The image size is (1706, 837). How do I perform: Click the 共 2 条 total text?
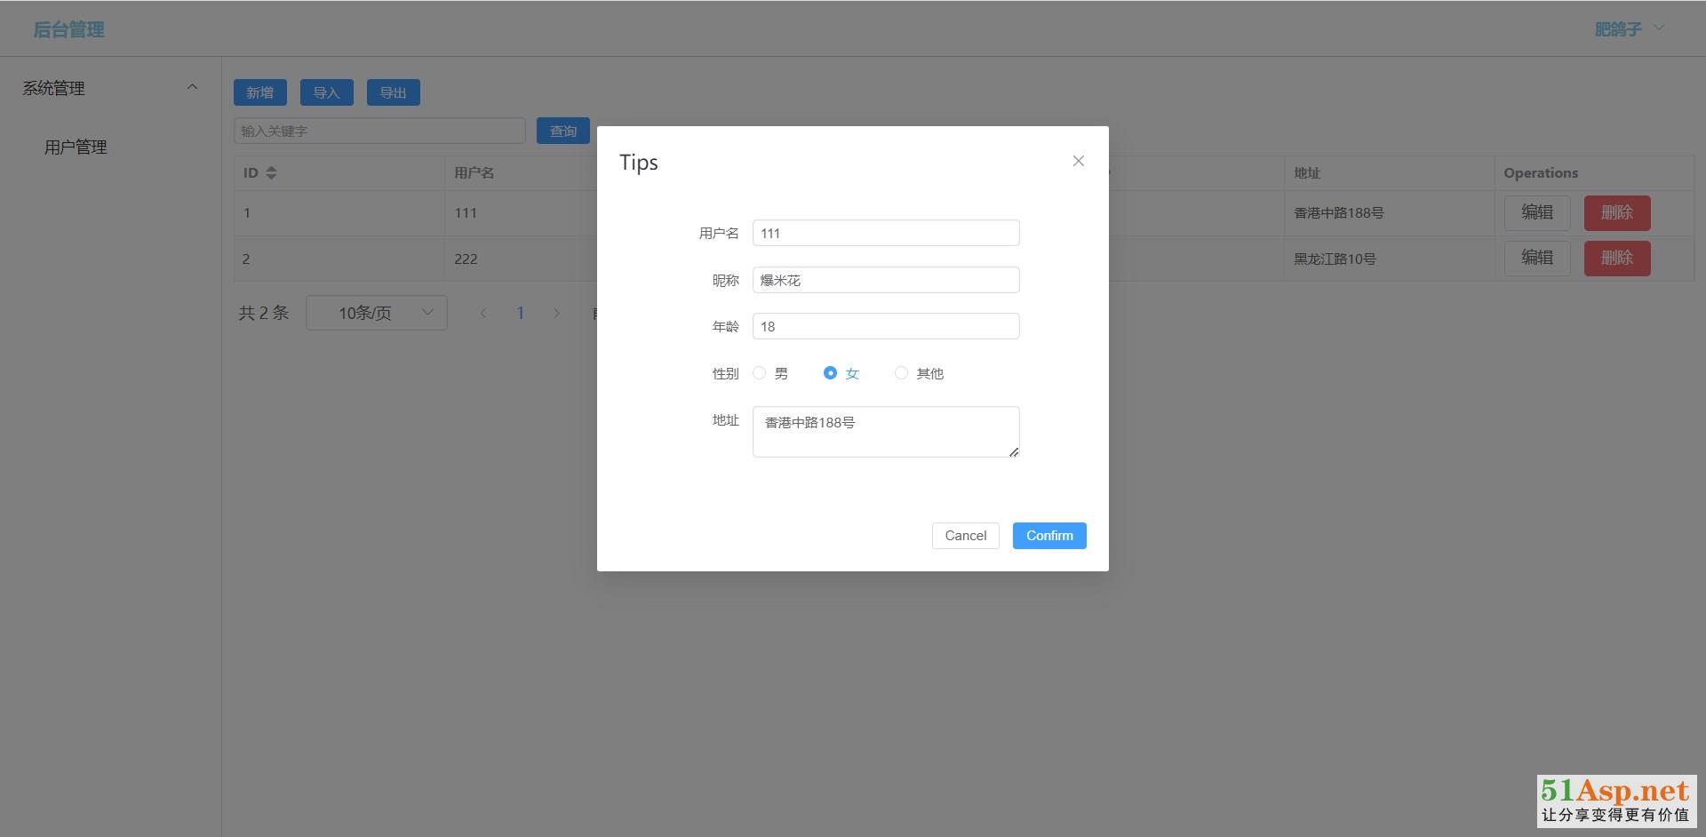tap(263, 313)
